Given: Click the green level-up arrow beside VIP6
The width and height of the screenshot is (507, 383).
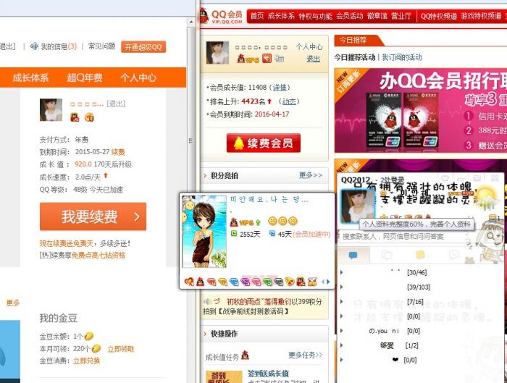Looking at the screenshot, I should (258, 222).
